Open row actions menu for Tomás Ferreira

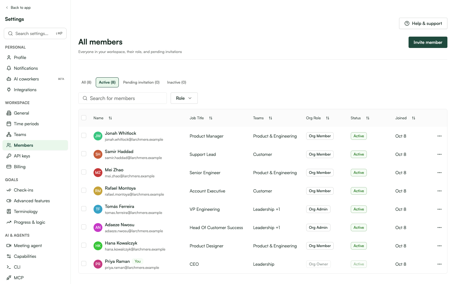[x=440, y=209]
